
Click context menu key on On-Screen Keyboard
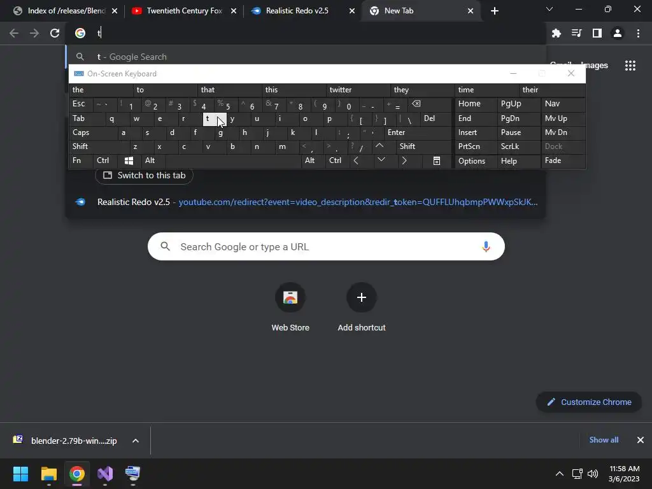point(437,161)
